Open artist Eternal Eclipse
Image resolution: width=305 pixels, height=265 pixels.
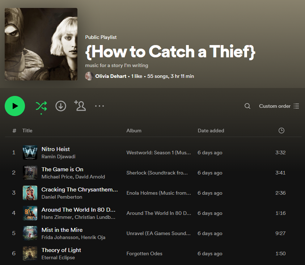pos(58,257)
